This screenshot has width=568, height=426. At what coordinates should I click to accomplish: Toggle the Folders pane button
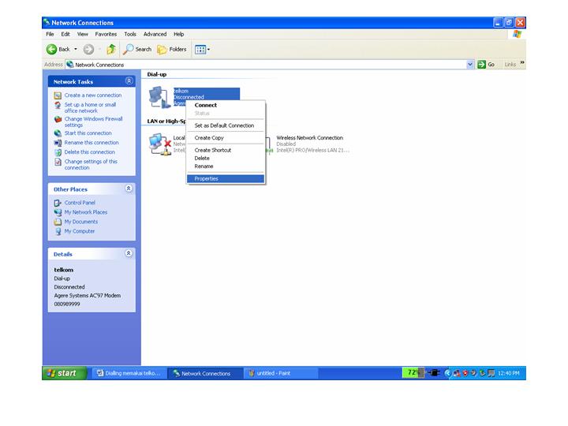pyautogui.click(x=172, y=49)
